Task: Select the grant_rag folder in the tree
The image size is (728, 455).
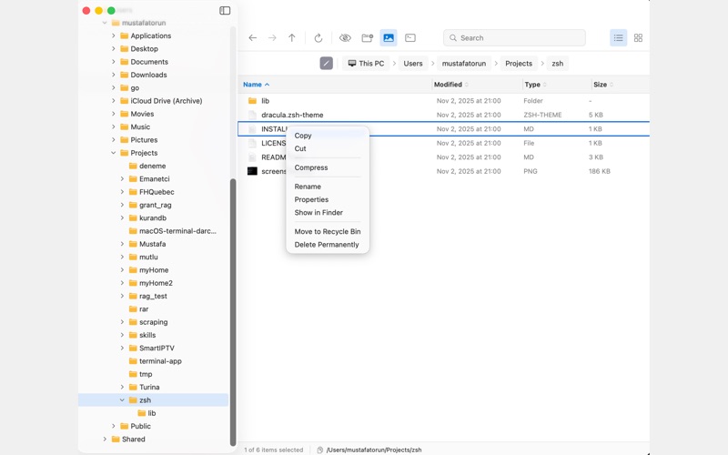Action: pos(155,205)
